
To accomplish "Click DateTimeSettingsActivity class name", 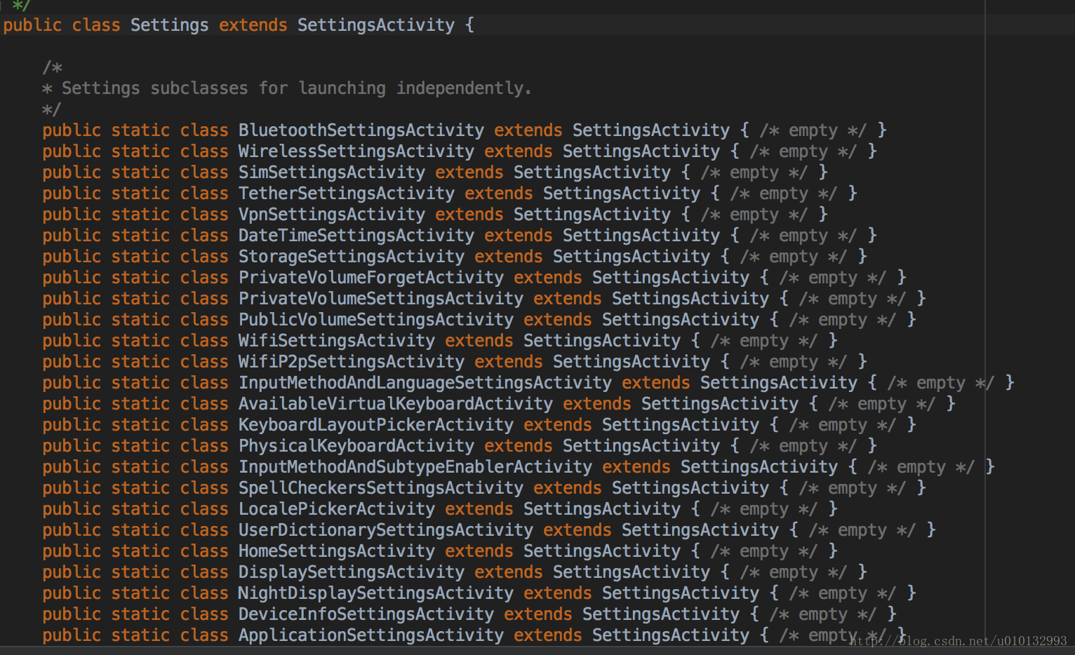I will (x=356, y=236).
